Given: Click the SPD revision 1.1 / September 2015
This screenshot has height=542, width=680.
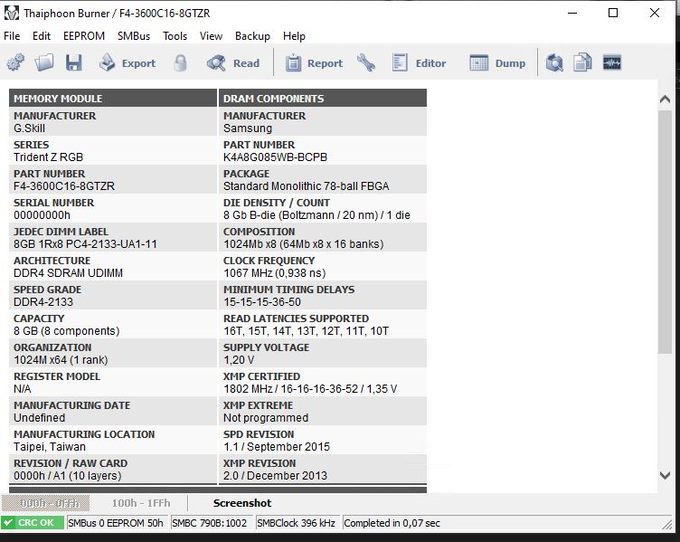Looking at the screenshot, I should (x=277, y=446).
